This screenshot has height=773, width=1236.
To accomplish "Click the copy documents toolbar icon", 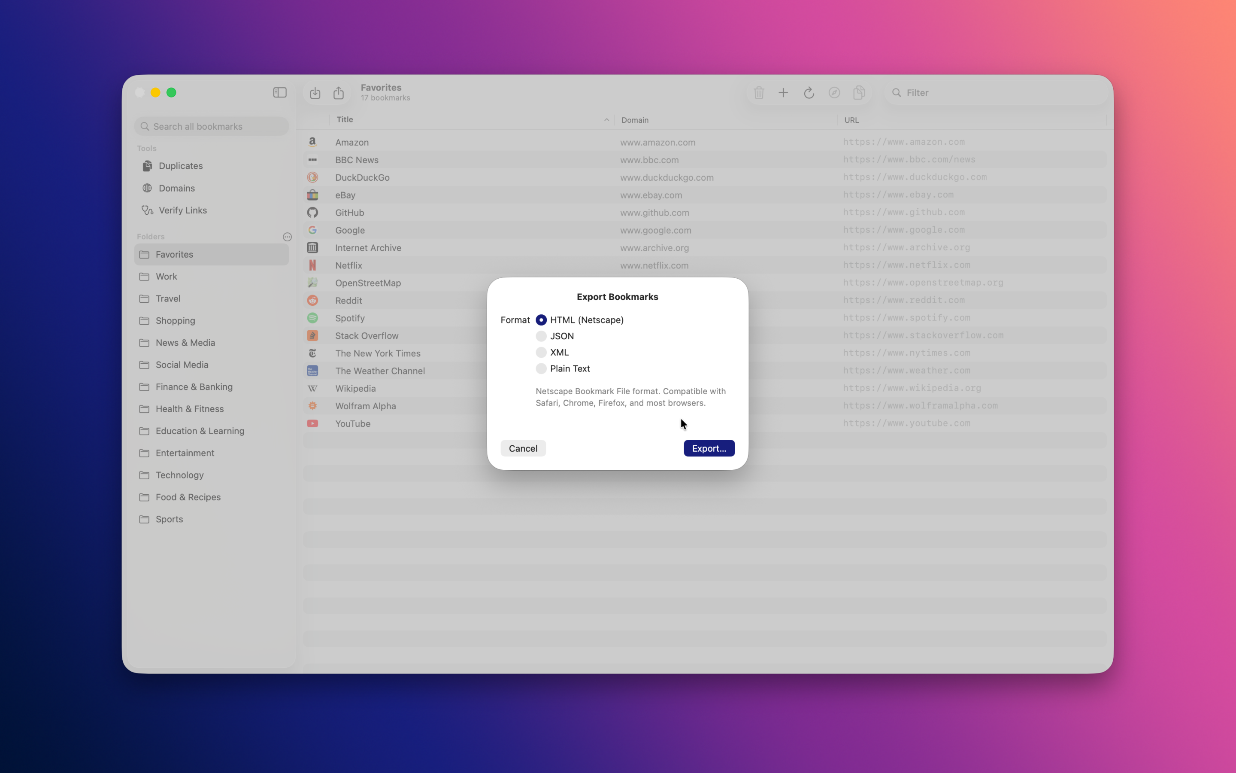I will (859, 92).
